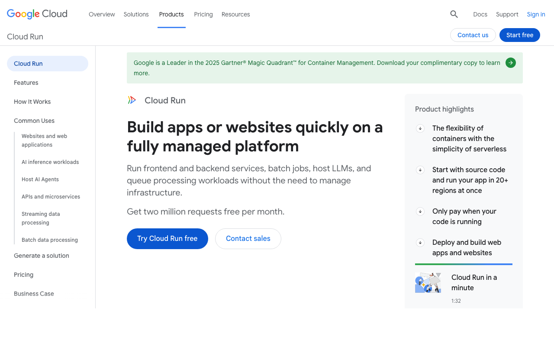Click Sign in

coord(536,14)
